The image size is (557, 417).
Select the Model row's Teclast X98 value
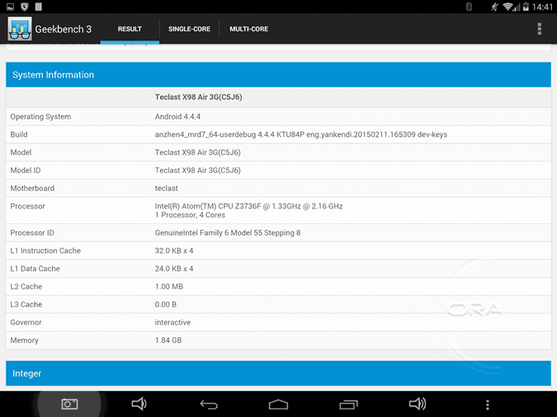pos(197,152)
